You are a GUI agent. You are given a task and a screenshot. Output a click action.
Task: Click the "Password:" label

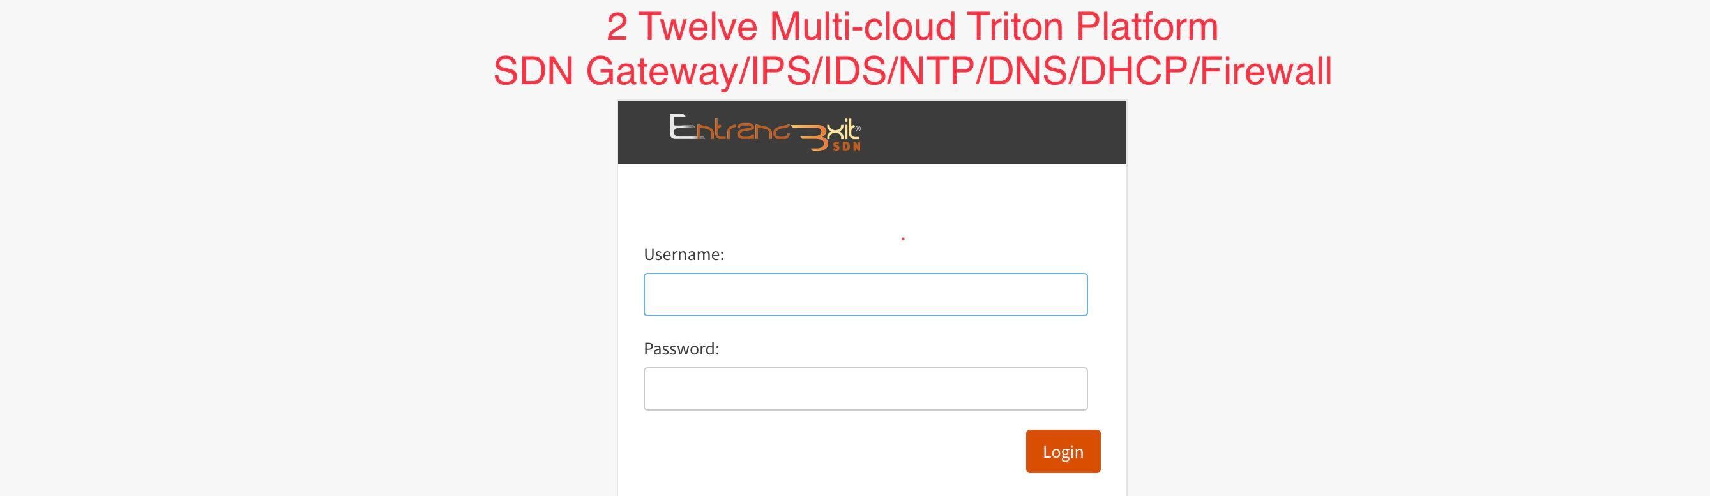click(x=682, y=349)
